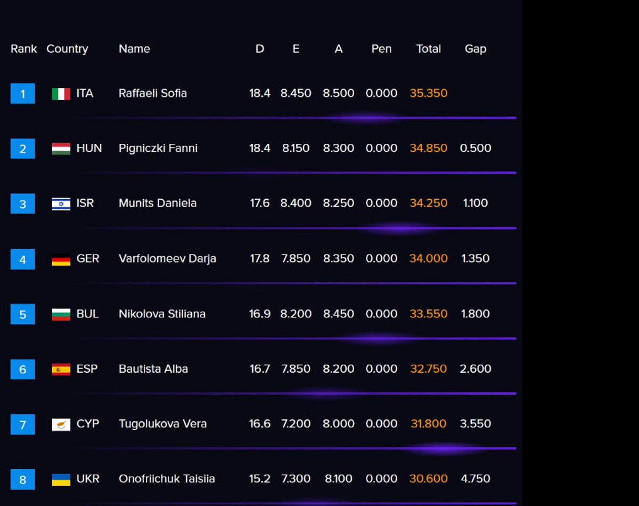Click Pigniczki Fanni's 34.850 total
Screen dimensions: 639x506
[x=428, y=148]
